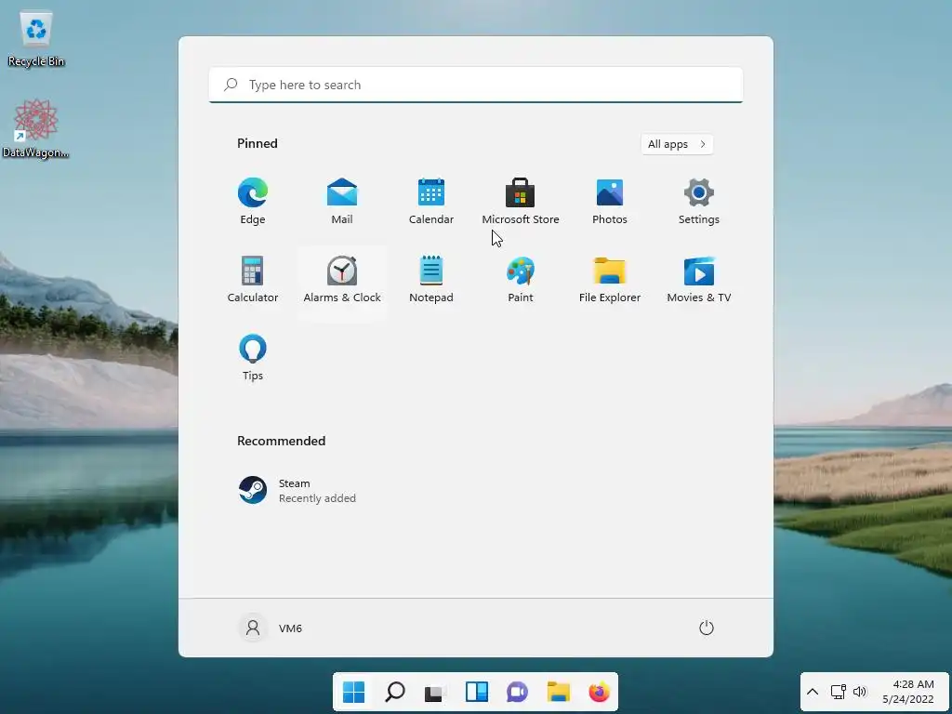Open the Calendar pinned app

coord(431,202)
